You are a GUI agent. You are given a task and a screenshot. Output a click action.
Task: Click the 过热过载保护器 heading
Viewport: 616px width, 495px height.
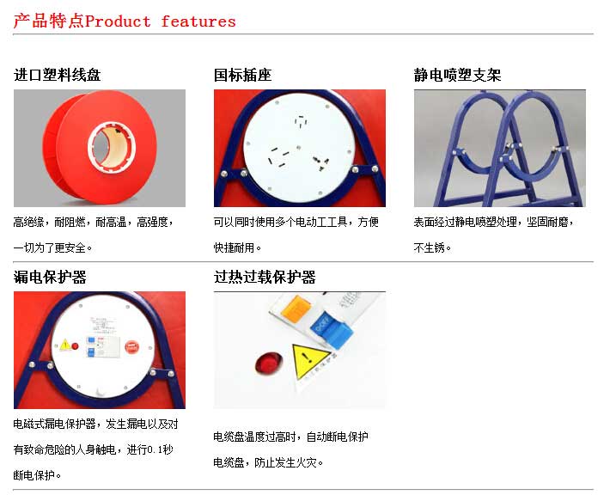point(265,277)
